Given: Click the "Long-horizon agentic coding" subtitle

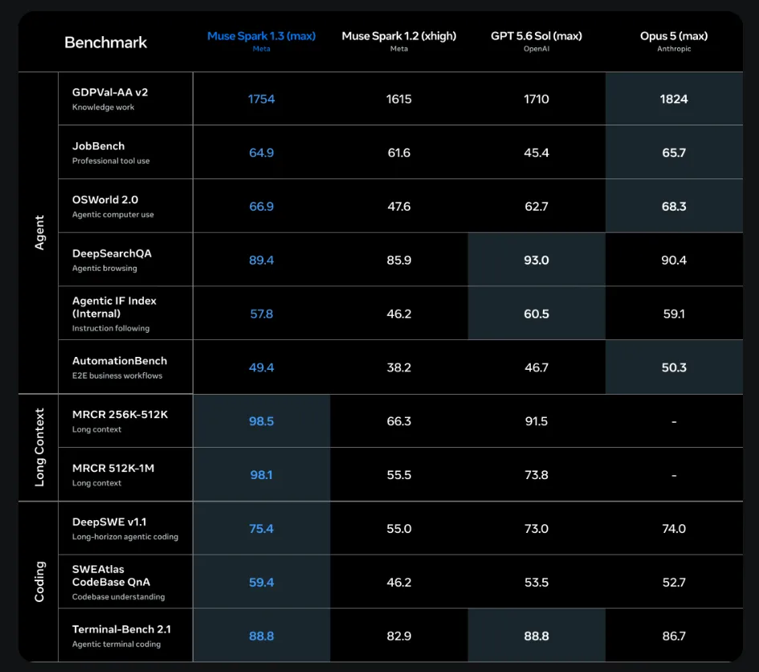Looking at the screenshot, I should point(124,537).
